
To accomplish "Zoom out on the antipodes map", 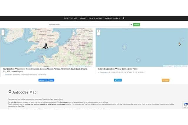I will [98, 34].
